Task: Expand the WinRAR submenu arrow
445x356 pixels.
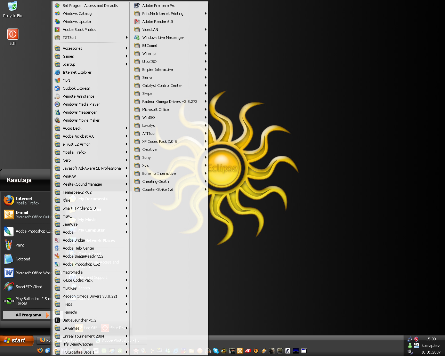Action: (127, 176)
